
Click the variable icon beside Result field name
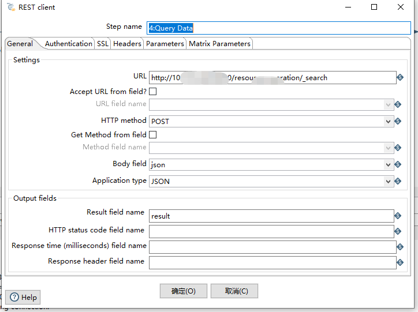click(398, 216)
